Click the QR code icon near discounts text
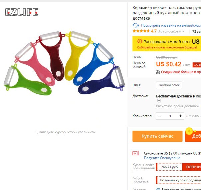 pyautogui.click(x=158, y=72)
